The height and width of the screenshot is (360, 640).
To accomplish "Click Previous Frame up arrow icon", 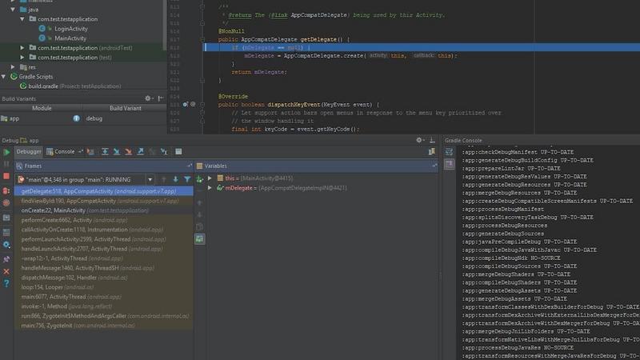I will pyautogui.click(x=164, y=179).
